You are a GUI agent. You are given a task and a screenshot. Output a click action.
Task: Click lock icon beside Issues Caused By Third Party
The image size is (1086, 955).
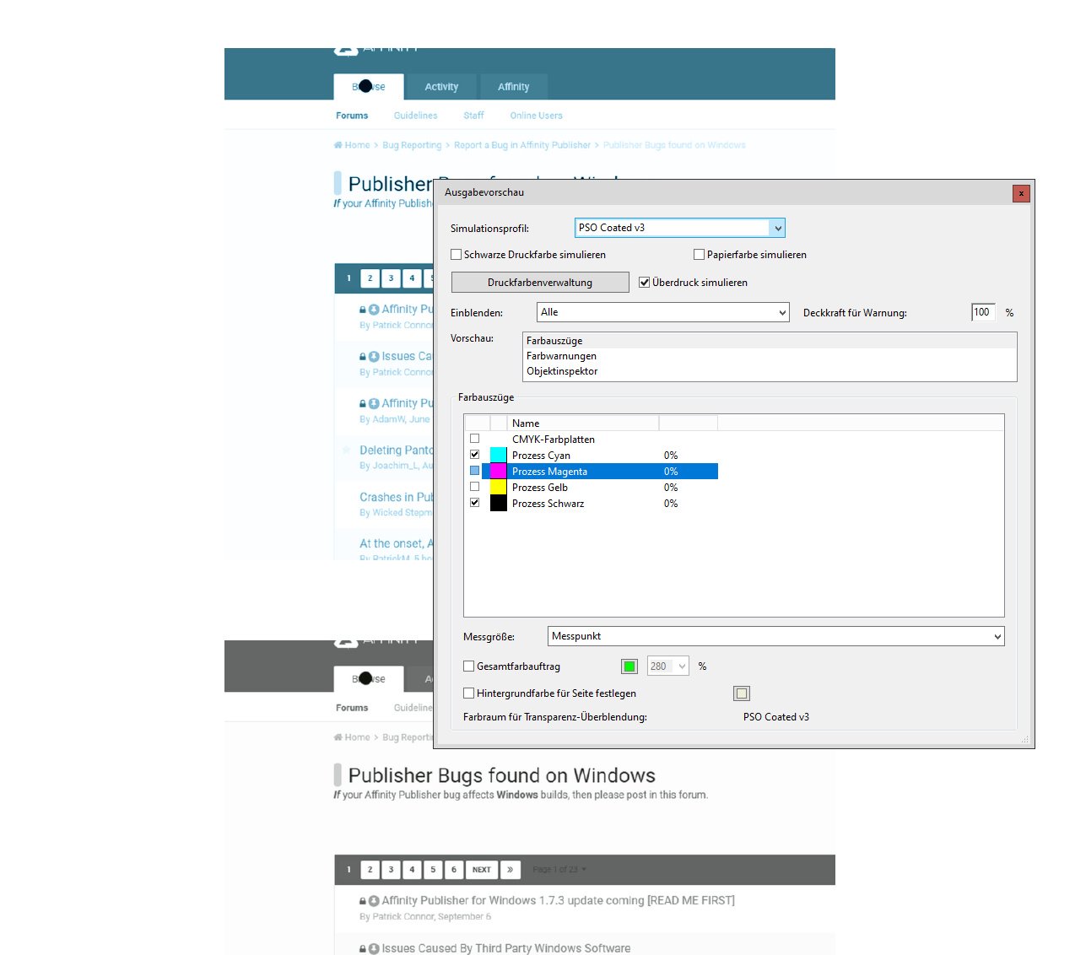[363, 949]
